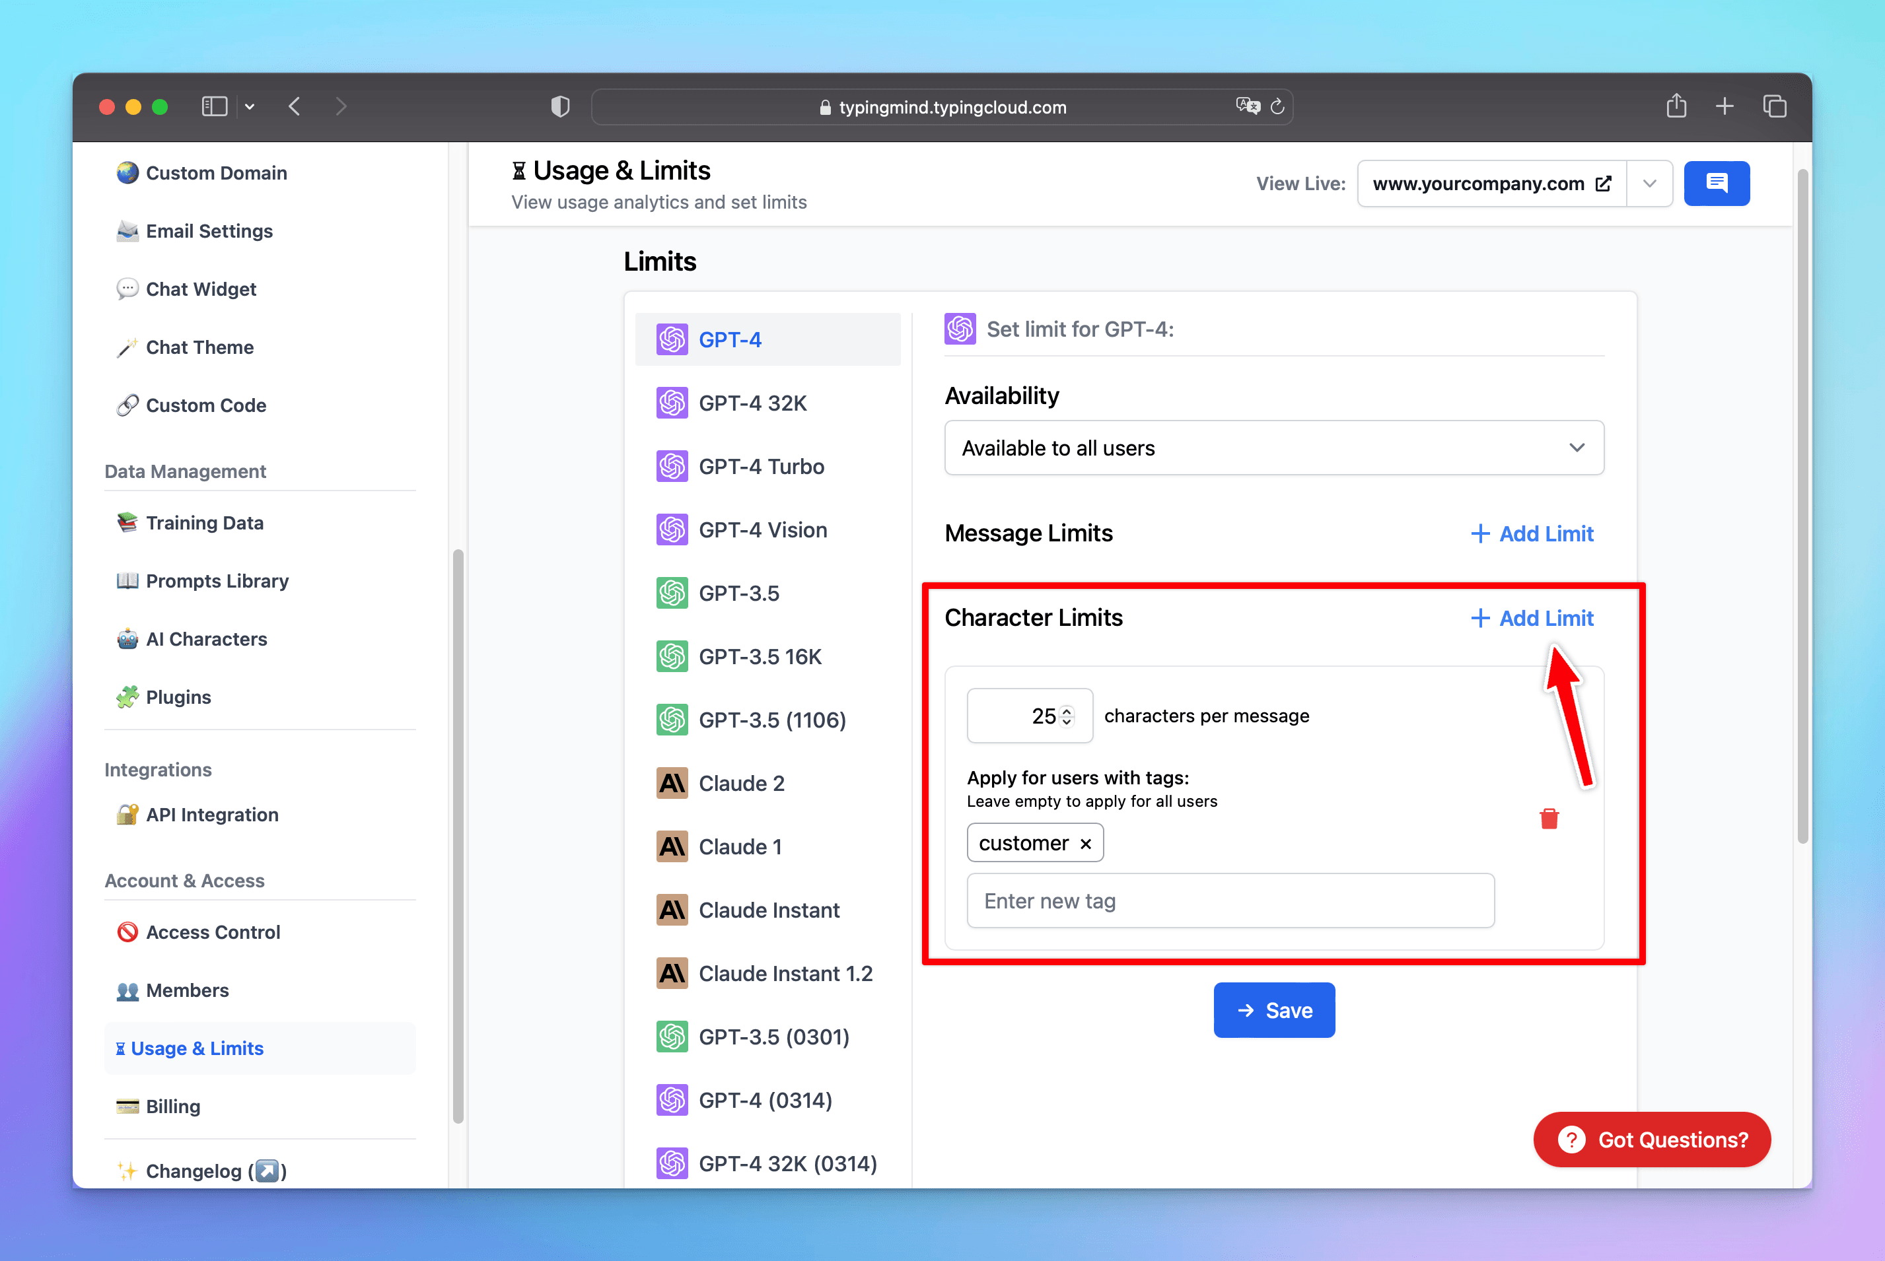
Task: Select the AI Characters robot icon
Action: pyautogui.click(x=128, y=638)
